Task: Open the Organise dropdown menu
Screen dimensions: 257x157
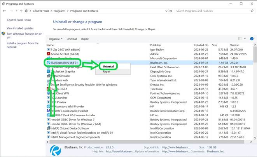Action: [x=56, y=39]
